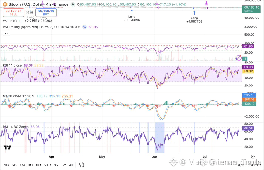Click the May label on time axis
Image resolution: width=264 pixels, height=170 pixels.
[102, 157]
